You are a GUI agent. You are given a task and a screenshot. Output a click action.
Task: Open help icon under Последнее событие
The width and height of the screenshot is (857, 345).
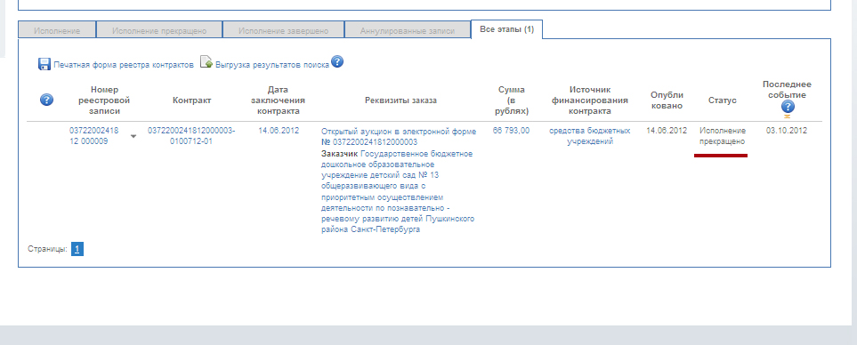[788, 107]
